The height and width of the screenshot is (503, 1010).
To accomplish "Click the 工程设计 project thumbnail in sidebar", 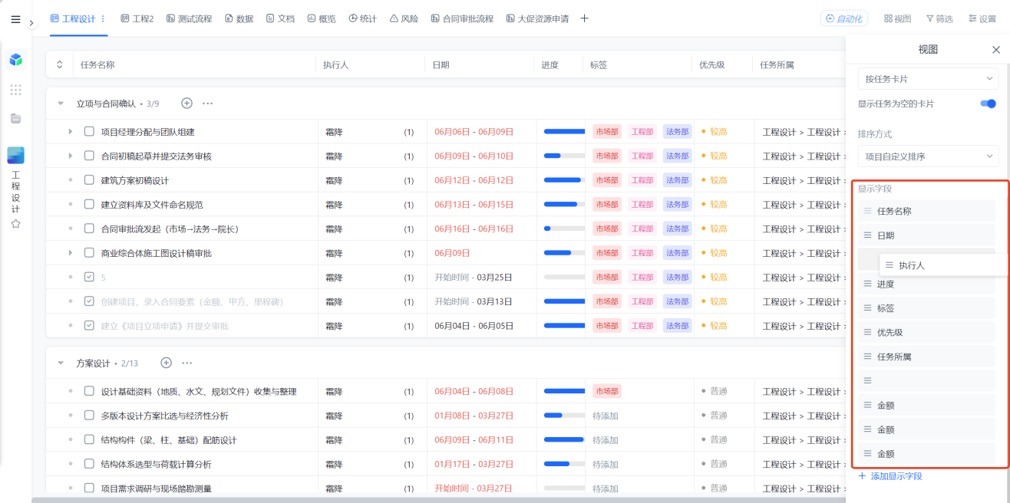I will [x=15, y=155].
